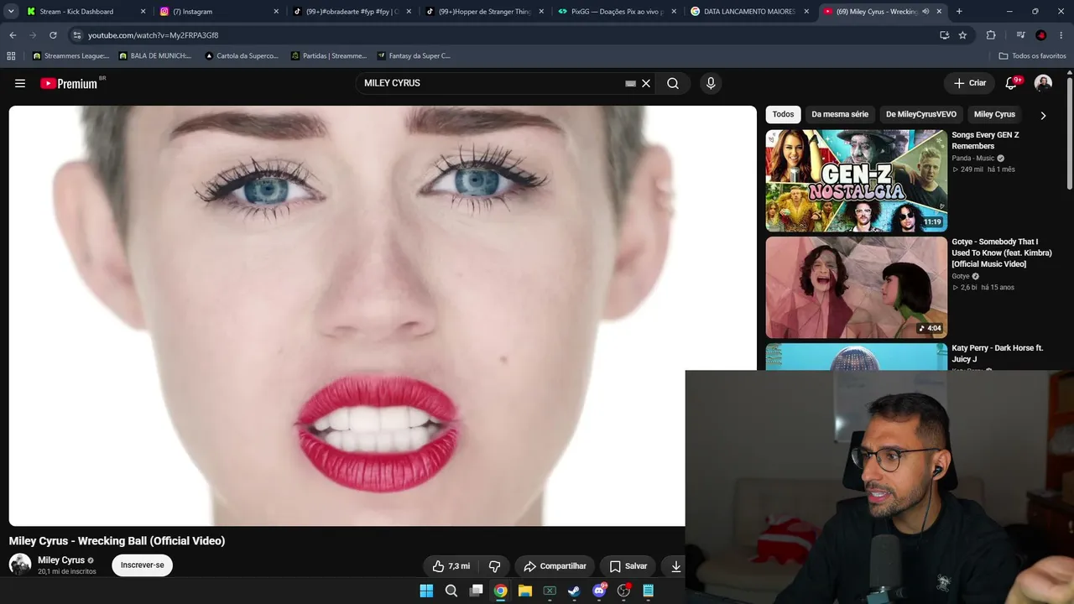Open the Criar create menu
The width and height of the screenshot is (1074, 604).
tap(970, 83)
